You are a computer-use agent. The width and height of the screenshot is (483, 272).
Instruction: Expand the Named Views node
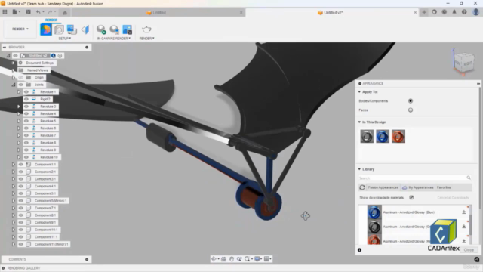tap(14, 70)
